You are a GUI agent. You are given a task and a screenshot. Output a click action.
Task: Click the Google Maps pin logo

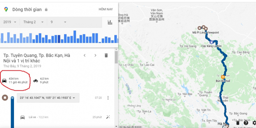coord(6,9)
